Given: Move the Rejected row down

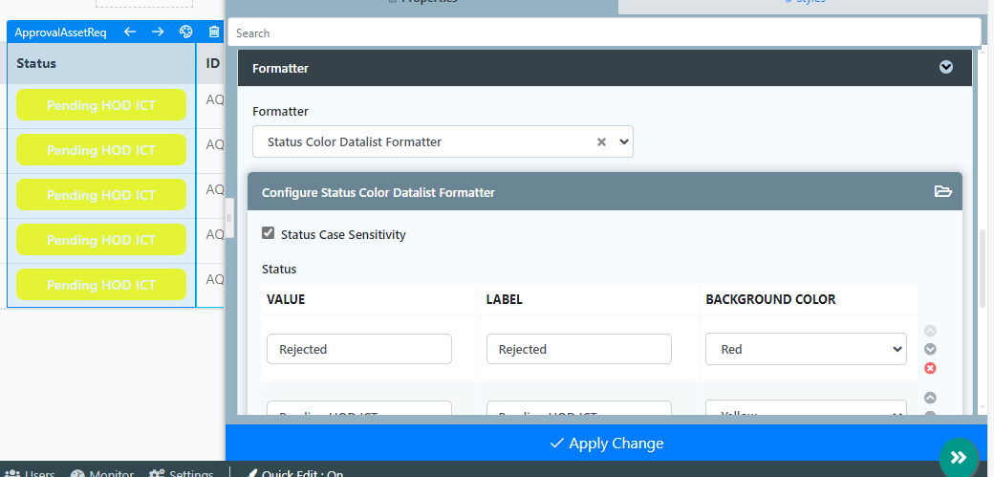Looking at the screenshot, I should pyautogui.click(x=930, y=349).
